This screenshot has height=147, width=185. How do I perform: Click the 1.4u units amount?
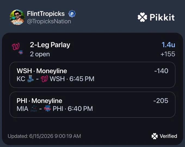168,45
